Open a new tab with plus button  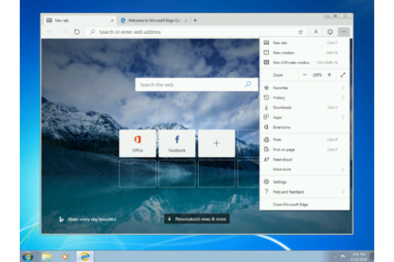[196, 20]
